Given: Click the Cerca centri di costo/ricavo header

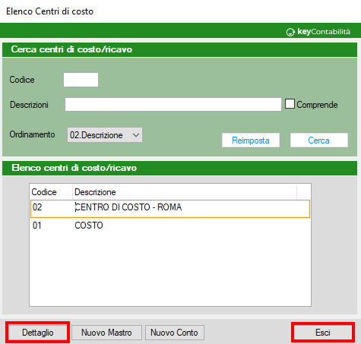Looking at the screenshot, I should point(71,49).
